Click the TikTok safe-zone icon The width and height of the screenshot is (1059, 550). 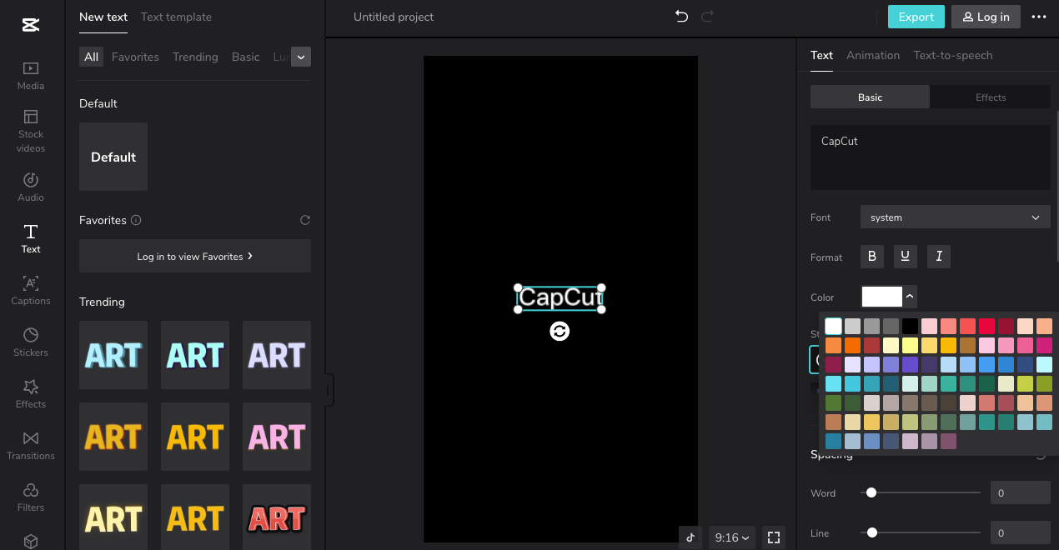coord(690,537)
